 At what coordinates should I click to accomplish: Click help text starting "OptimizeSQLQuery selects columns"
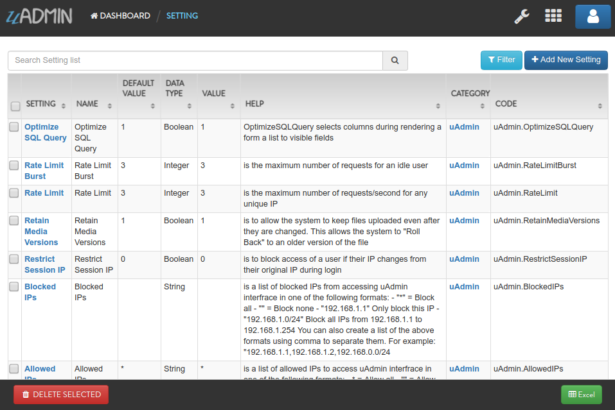342,132
